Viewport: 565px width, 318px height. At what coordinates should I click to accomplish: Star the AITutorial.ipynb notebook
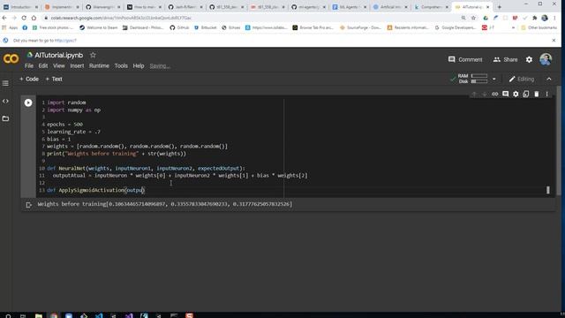(93, 55)
